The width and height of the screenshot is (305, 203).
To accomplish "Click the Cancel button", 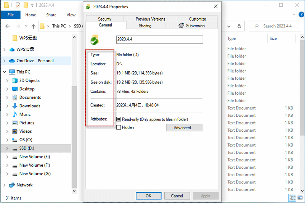I will (x=177, y=196).
